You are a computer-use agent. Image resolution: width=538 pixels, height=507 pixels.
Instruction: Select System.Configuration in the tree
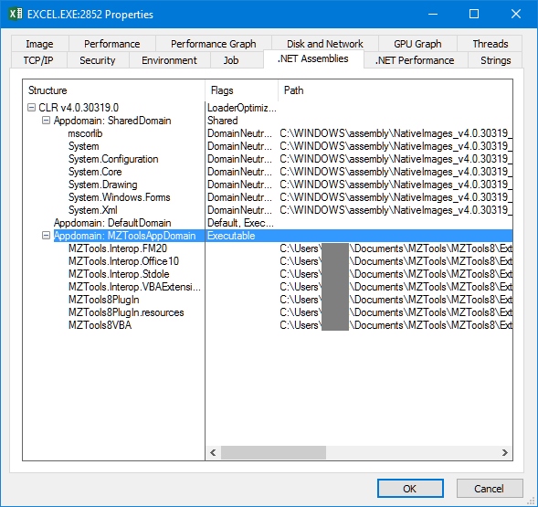pos(113,159)
